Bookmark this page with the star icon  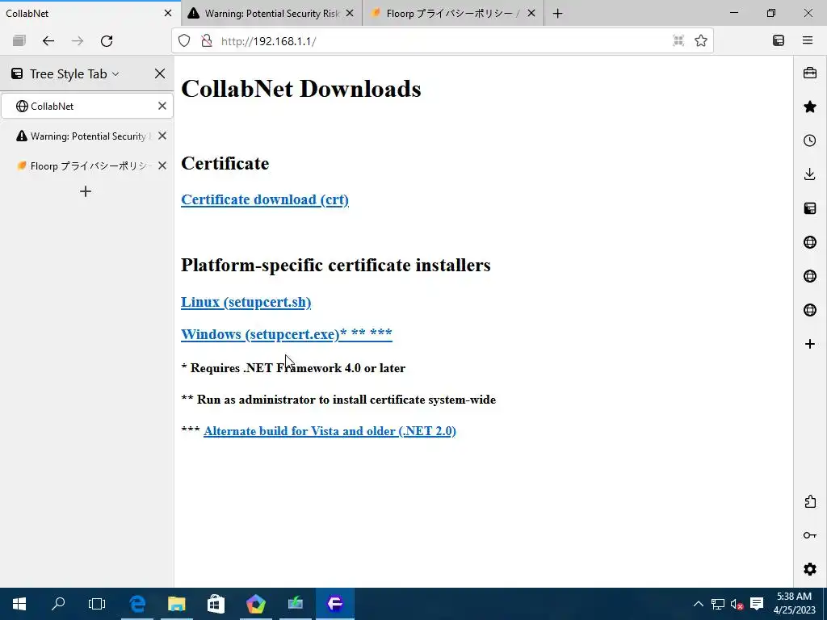[x=701, y=40]
